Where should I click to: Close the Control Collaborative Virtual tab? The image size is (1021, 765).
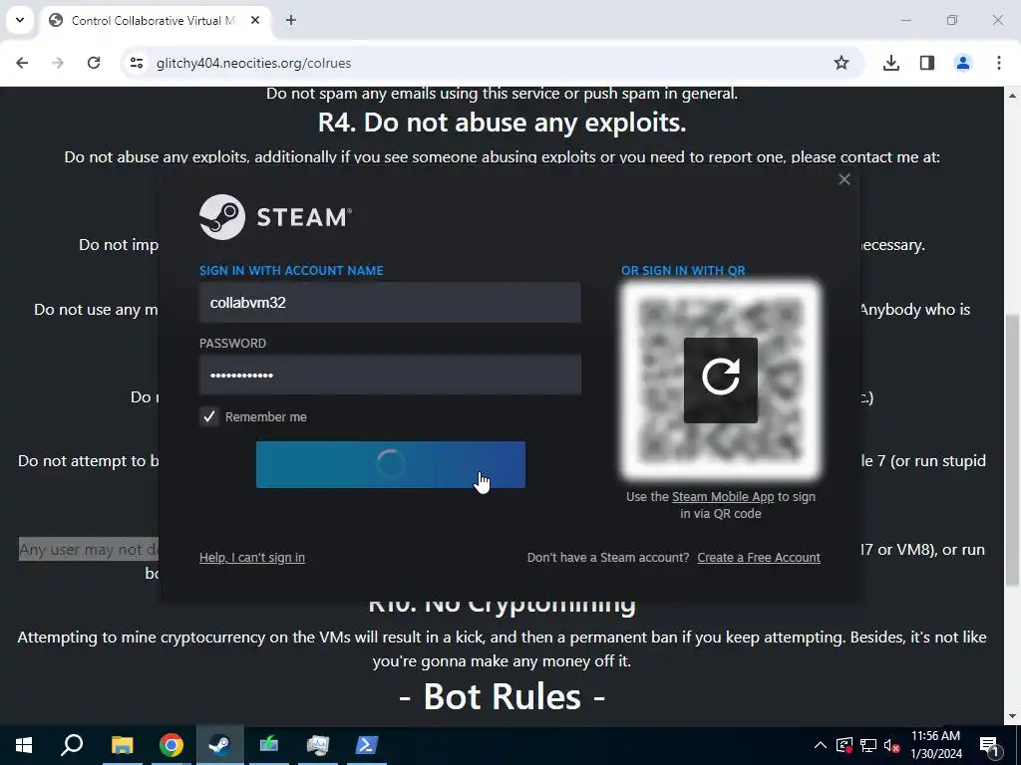point(255,20)
